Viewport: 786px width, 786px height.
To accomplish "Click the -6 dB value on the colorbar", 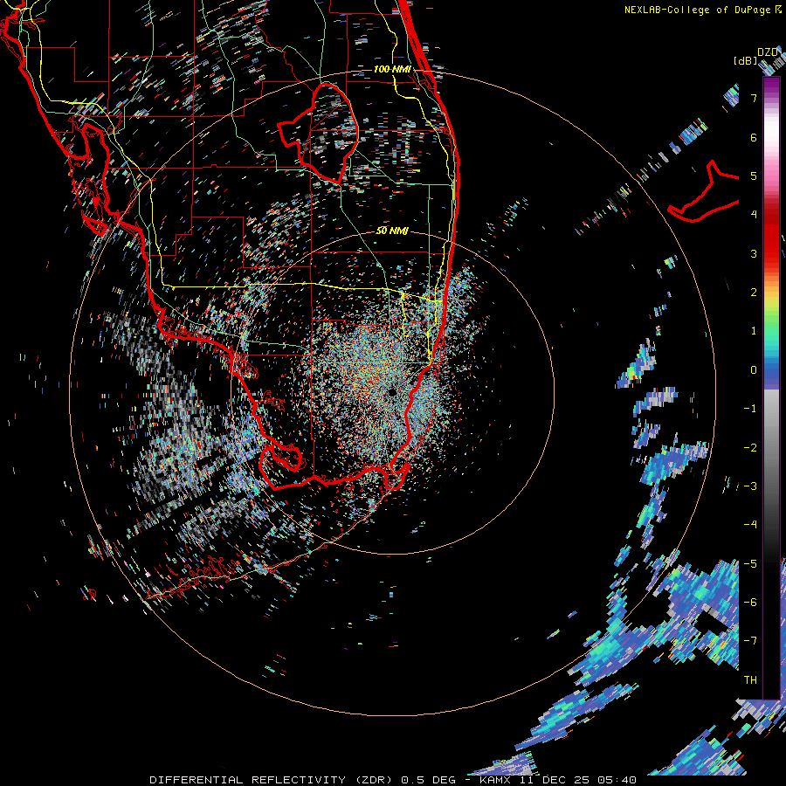I will pyautogui.click(x=750, y=603).
